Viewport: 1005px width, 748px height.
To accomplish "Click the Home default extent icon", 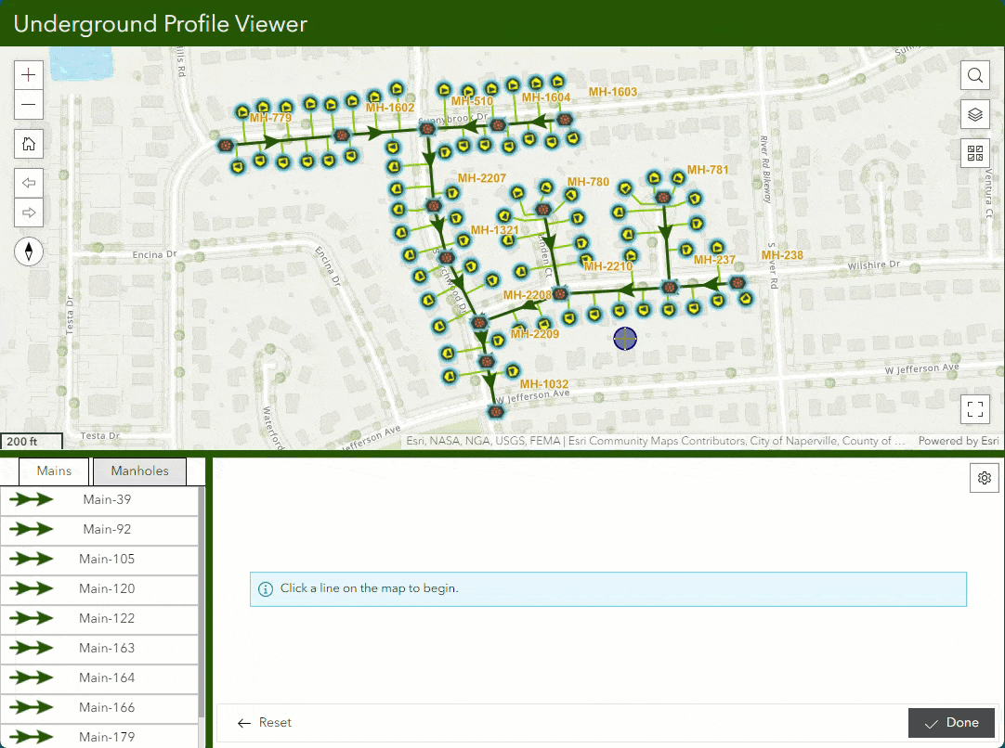I will coord(28,144).
